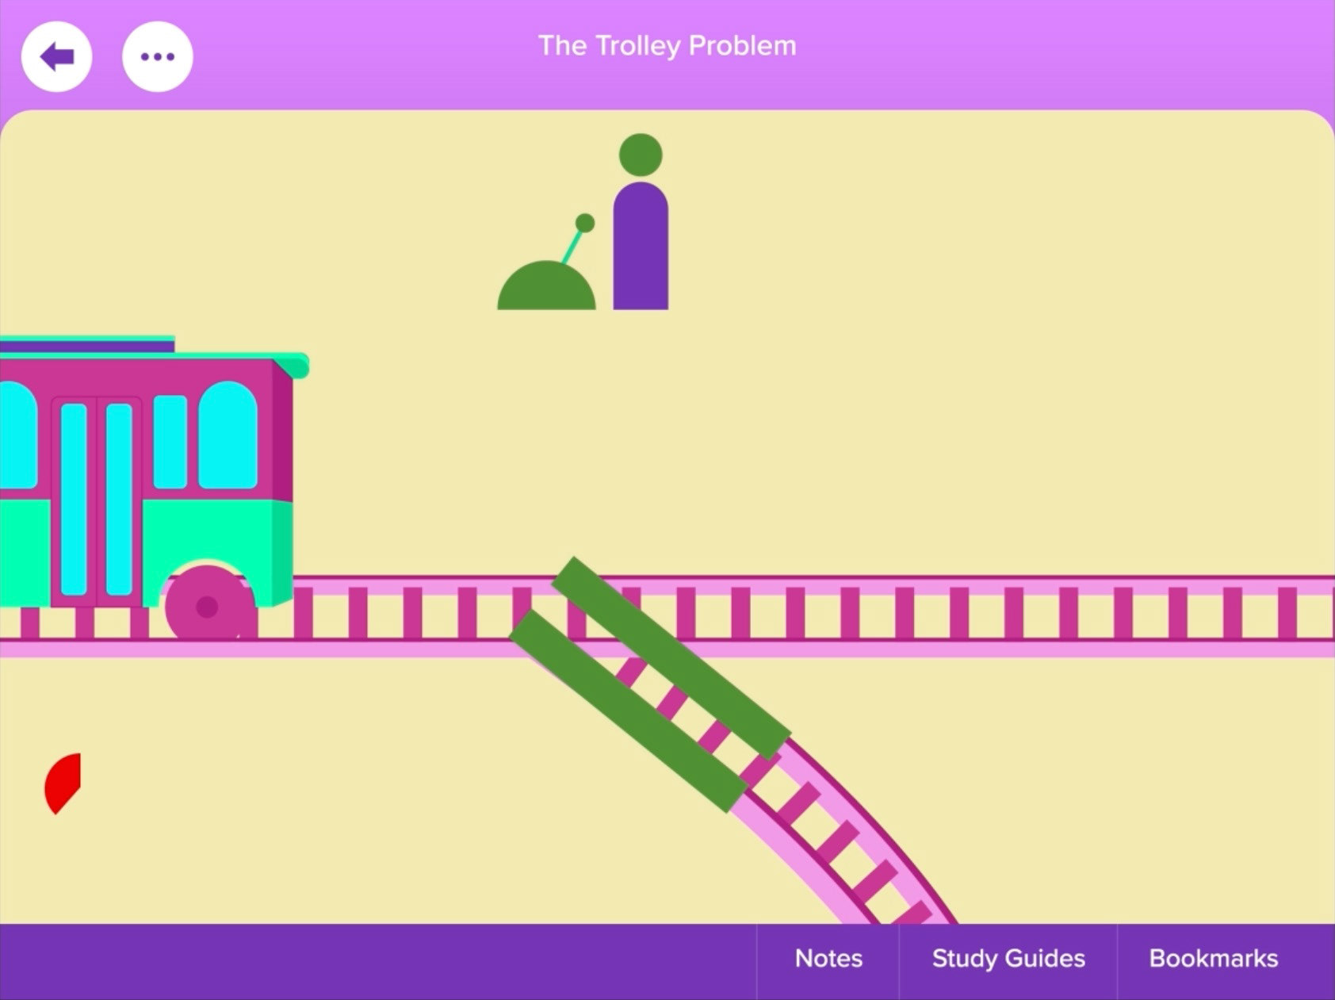This screenshot has width=1335, height=1000.
Task: Open the Study Guides tab
Action: [x=1008, y=959]
